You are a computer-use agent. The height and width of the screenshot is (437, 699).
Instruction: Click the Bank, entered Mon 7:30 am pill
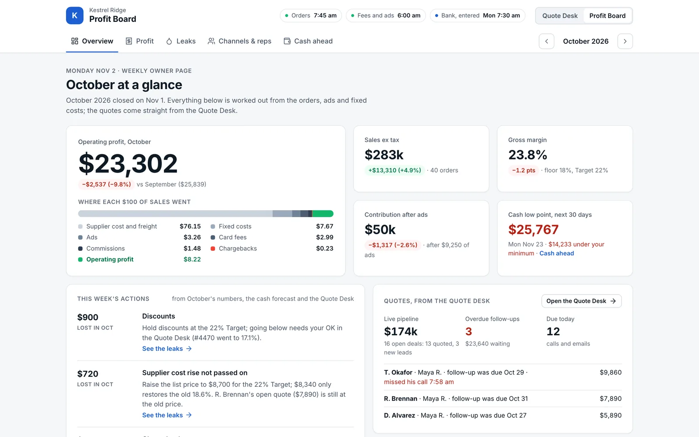tap(478, 15)
